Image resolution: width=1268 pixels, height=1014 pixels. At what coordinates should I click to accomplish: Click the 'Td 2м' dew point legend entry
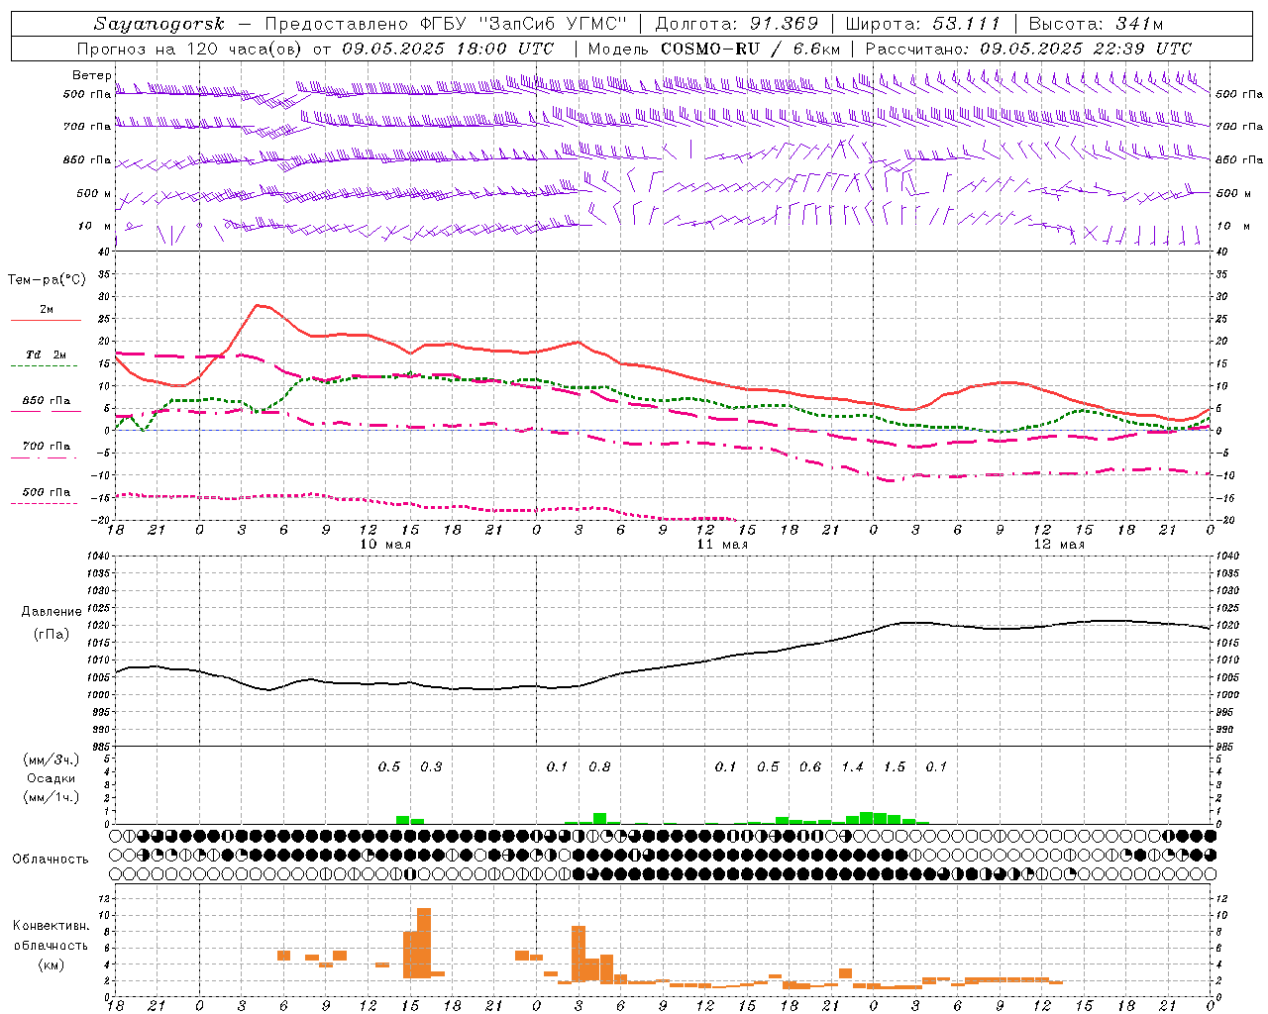tap(47, 355)
